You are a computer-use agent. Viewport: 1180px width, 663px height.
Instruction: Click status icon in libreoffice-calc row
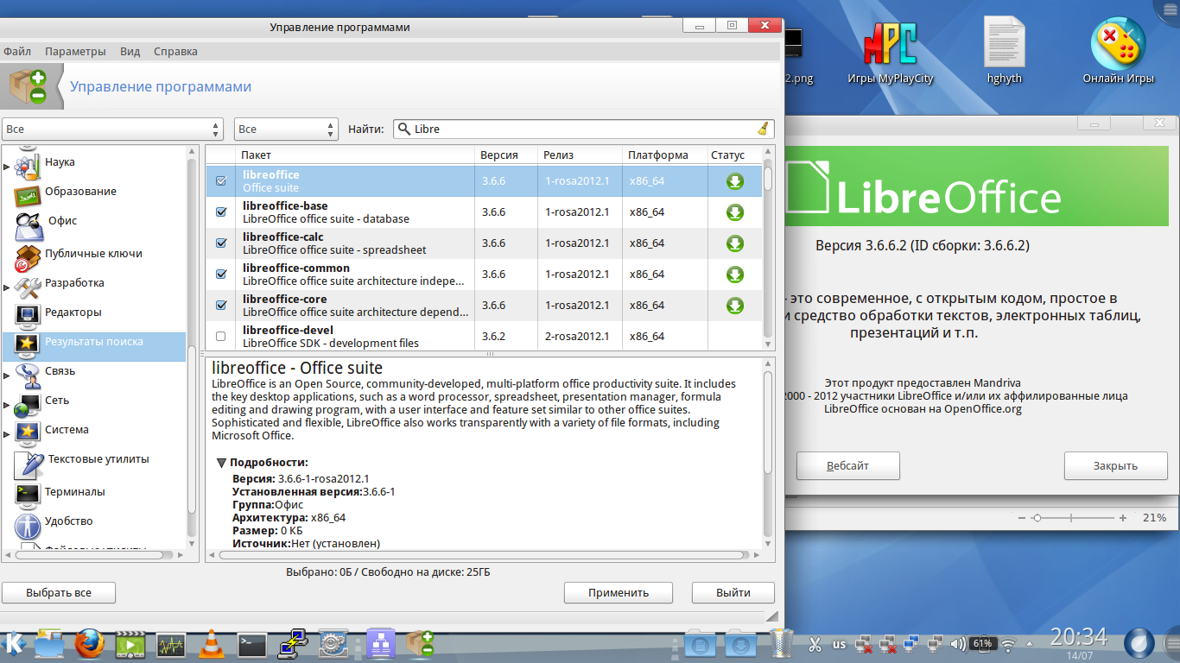tap(735, 243)
